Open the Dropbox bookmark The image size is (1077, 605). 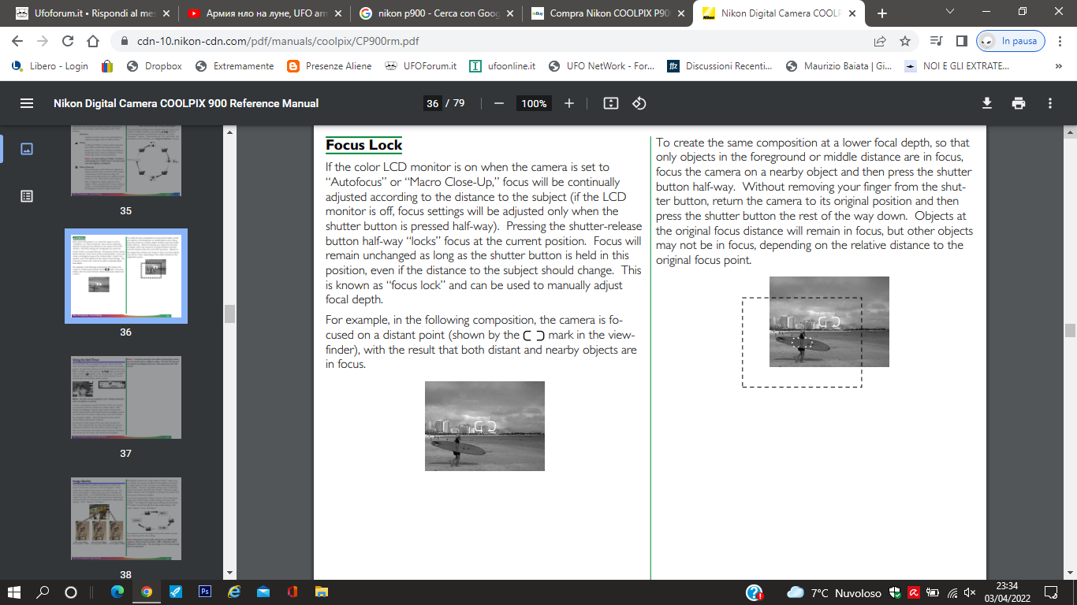pyautogui.click(x=155, y=66)
